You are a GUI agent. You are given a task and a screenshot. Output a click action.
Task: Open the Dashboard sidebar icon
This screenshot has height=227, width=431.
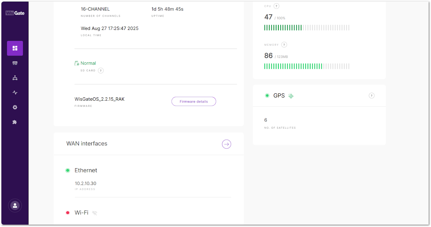tap(15, 48)
